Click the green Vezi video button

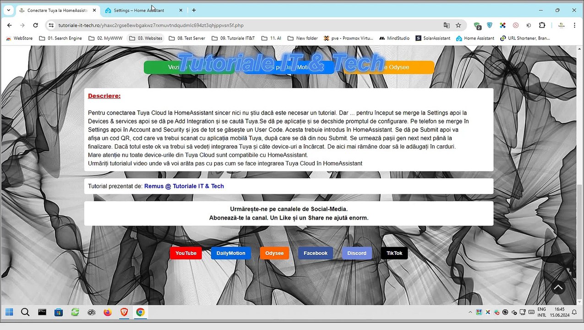tap(189, 67)
